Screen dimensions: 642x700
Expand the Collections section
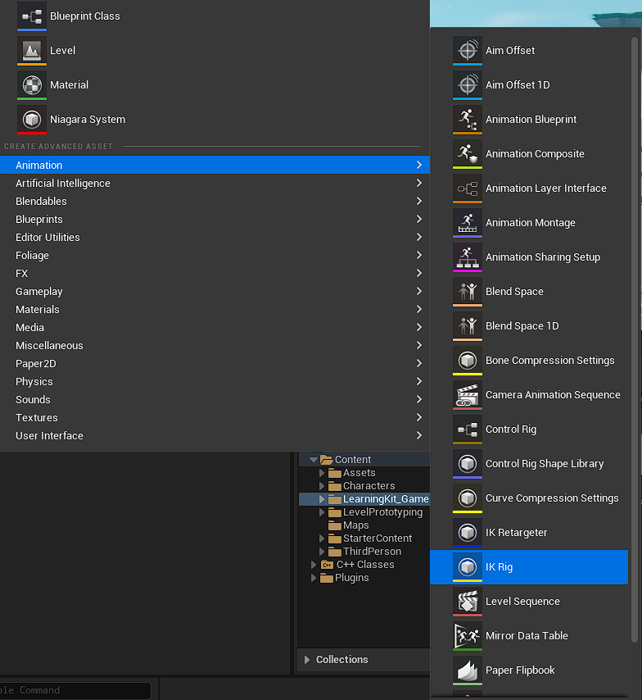coord(306,659)
